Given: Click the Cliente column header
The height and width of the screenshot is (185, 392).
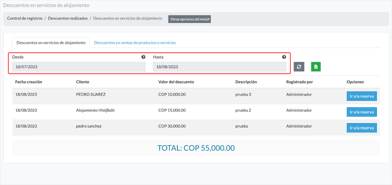Looking at the screenshot, I should [x=82, y=82].
